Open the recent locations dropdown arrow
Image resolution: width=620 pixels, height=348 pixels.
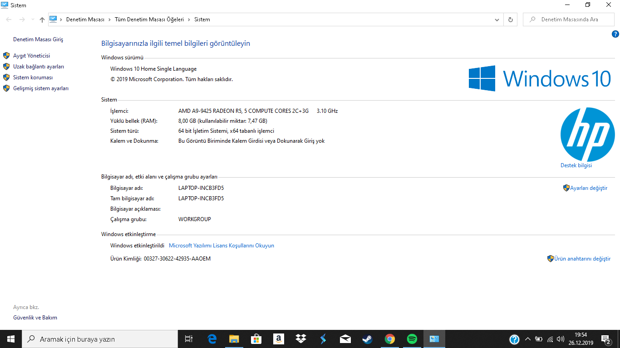click(x=33, y=19)
